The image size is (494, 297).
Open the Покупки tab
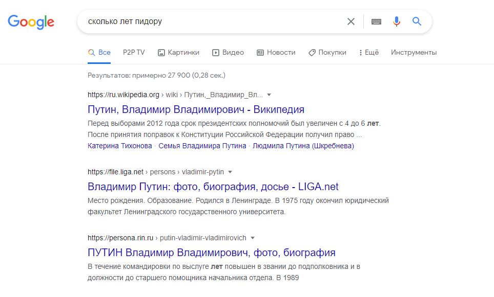click(x=327, y=53)
